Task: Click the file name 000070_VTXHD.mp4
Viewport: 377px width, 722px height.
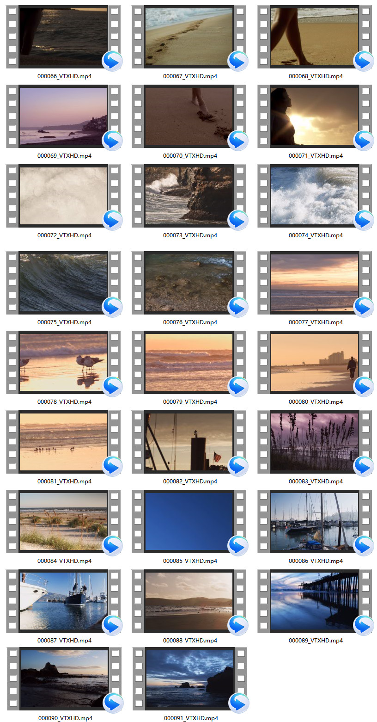Action: coord(190,156)
